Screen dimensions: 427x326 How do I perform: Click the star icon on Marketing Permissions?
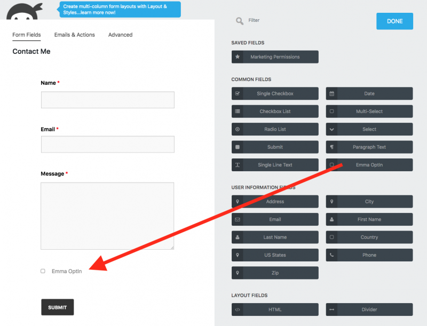[238, 57]
